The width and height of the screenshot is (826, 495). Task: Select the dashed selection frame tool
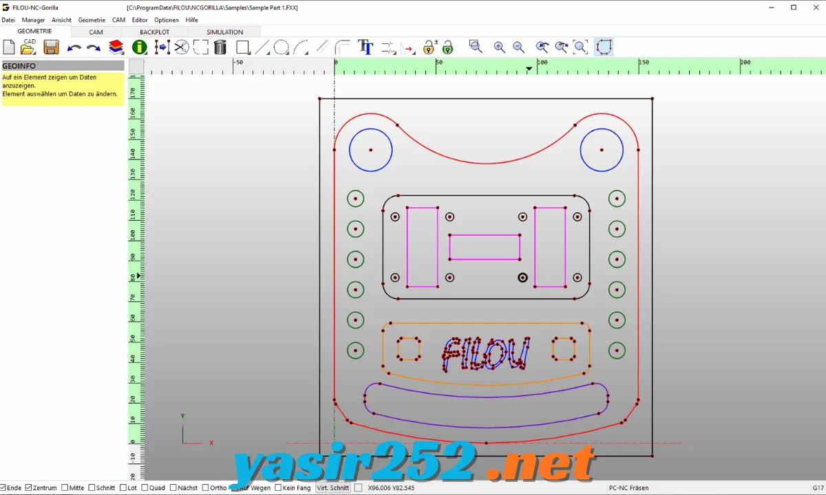[201, 47]
